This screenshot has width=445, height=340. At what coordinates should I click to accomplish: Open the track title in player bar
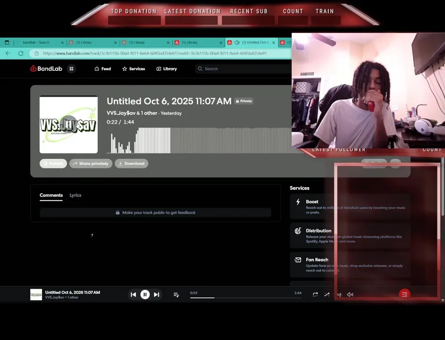click(x=73, y=292)
